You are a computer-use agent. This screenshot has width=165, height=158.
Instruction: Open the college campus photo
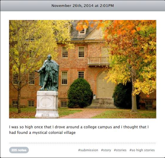coord(83,69)
